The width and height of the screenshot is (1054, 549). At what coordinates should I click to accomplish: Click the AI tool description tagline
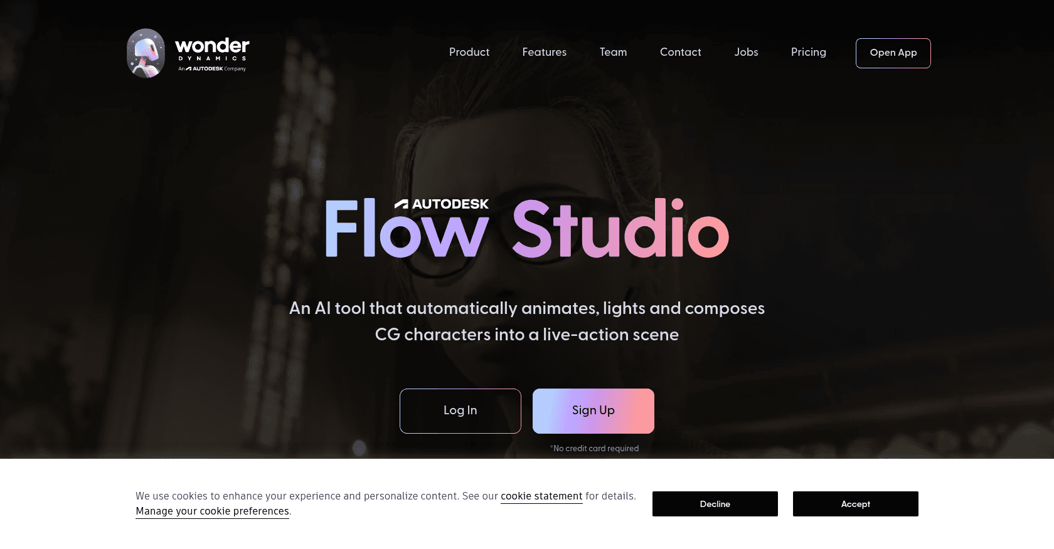pyautogui.click(x=527, y=322)
